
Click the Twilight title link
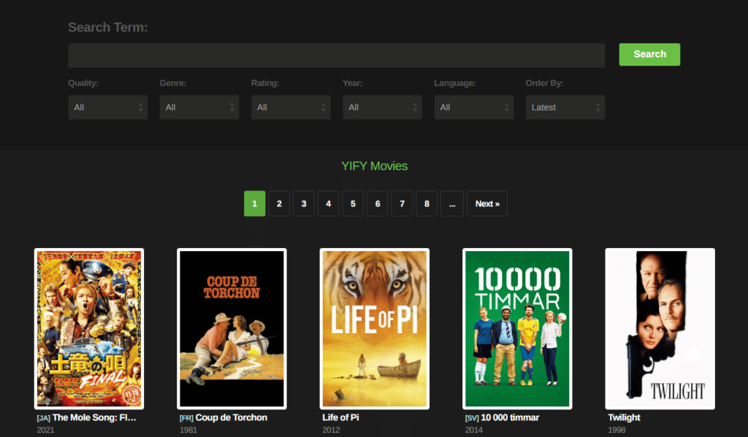pos(624,417)
